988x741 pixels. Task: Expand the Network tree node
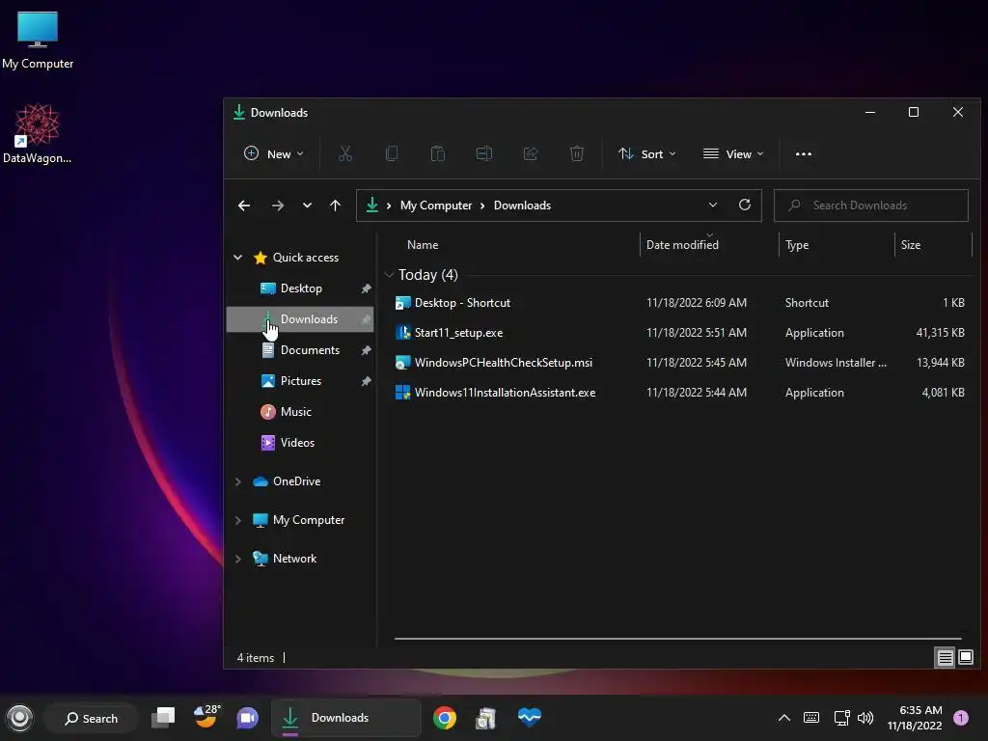pyautogui.click(x=237, y=559)
